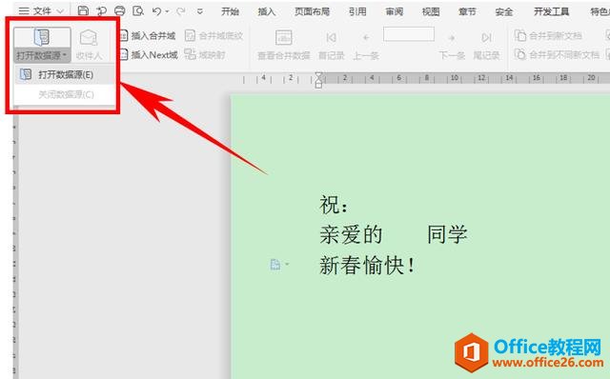
Task: Click 合并到新文档 button
Action: click(x=549, y=36)
